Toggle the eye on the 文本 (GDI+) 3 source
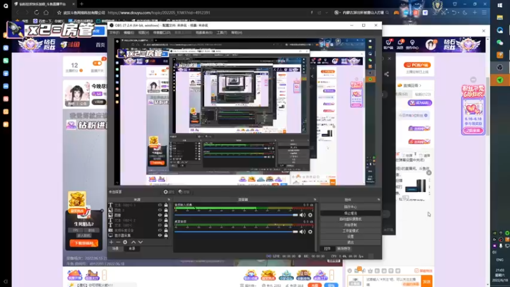The image size is (510, 287). click(160, 205)
